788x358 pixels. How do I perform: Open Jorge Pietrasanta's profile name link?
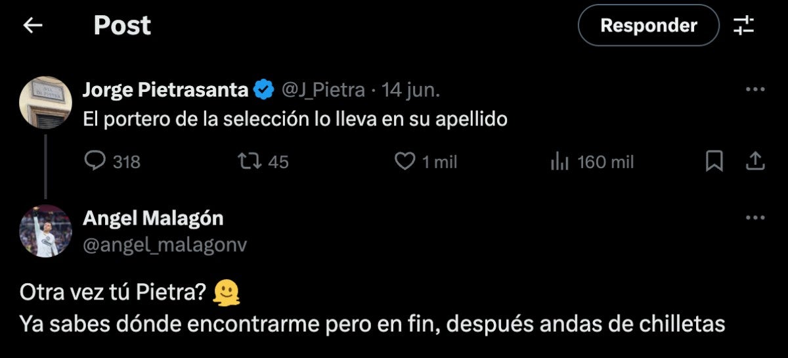(x=165, y=90)
